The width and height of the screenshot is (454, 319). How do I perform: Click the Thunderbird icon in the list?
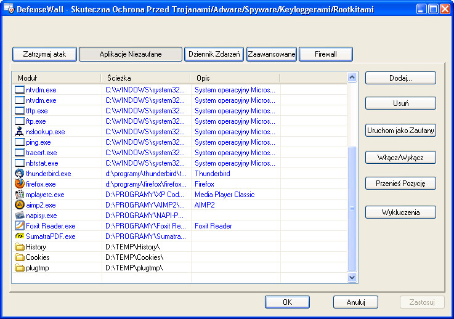[20, 174]
